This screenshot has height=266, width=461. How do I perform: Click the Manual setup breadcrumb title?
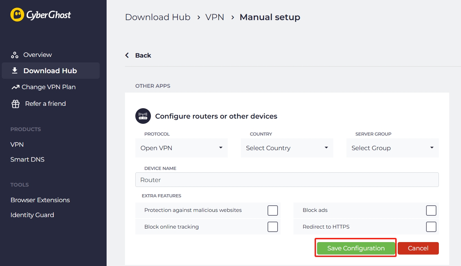pyautogui.click(x=270, y=17)
